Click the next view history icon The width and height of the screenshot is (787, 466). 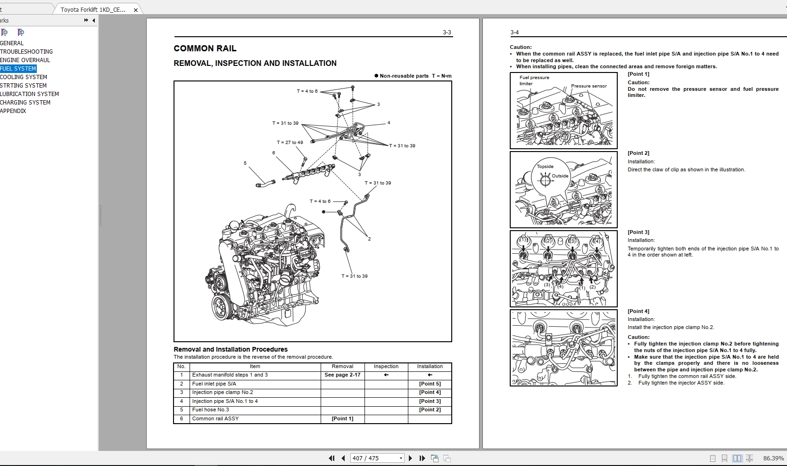[446, 458]
